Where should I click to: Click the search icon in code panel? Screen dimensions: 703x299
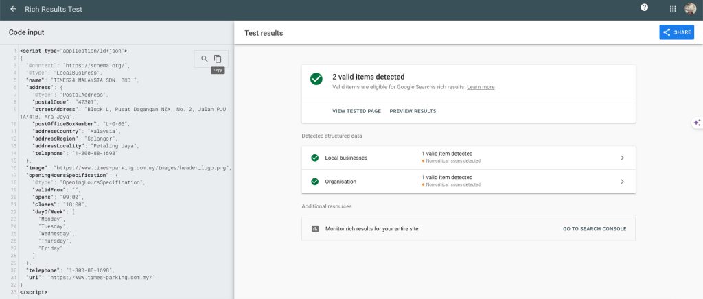coord(205,59)
